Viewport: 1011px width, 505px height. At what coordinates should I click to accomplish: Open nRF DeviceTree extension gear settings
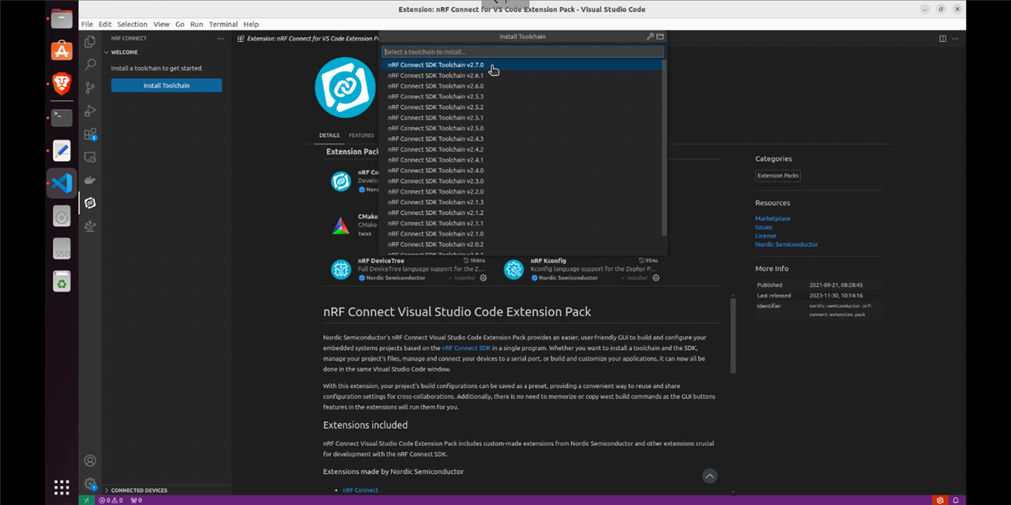point(483,277)
